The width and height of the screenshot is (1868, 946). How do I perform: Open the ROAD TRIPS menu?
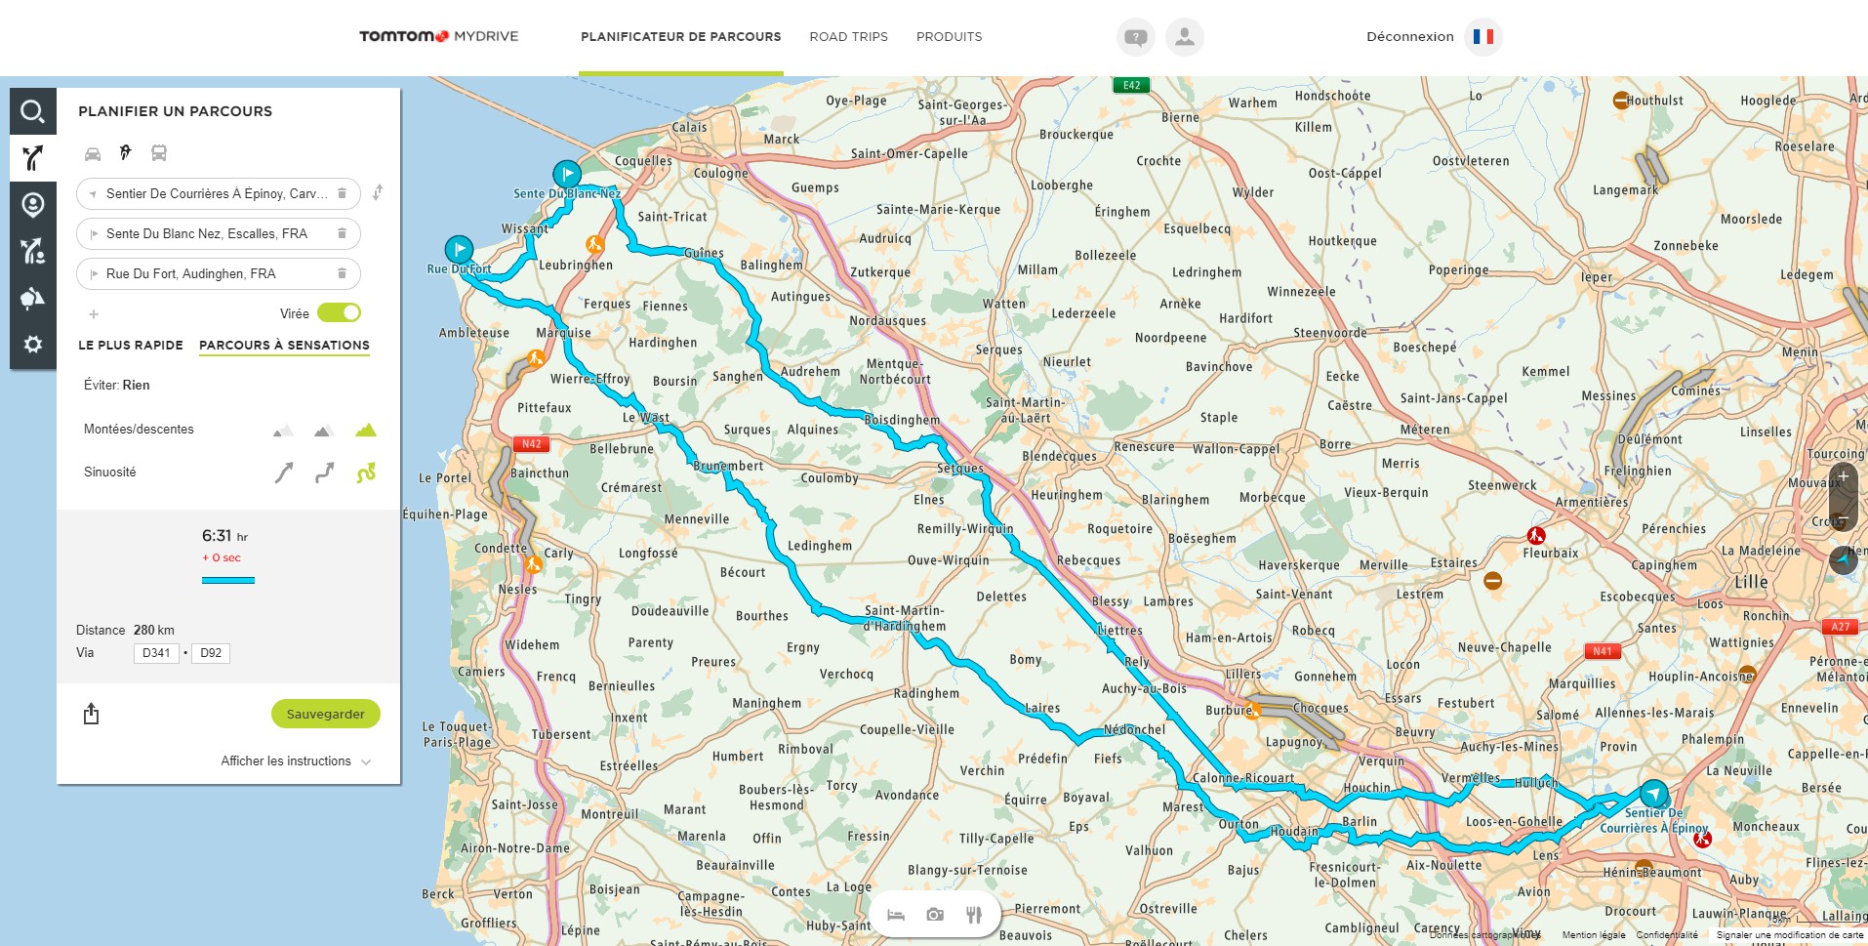pos(848,37)
